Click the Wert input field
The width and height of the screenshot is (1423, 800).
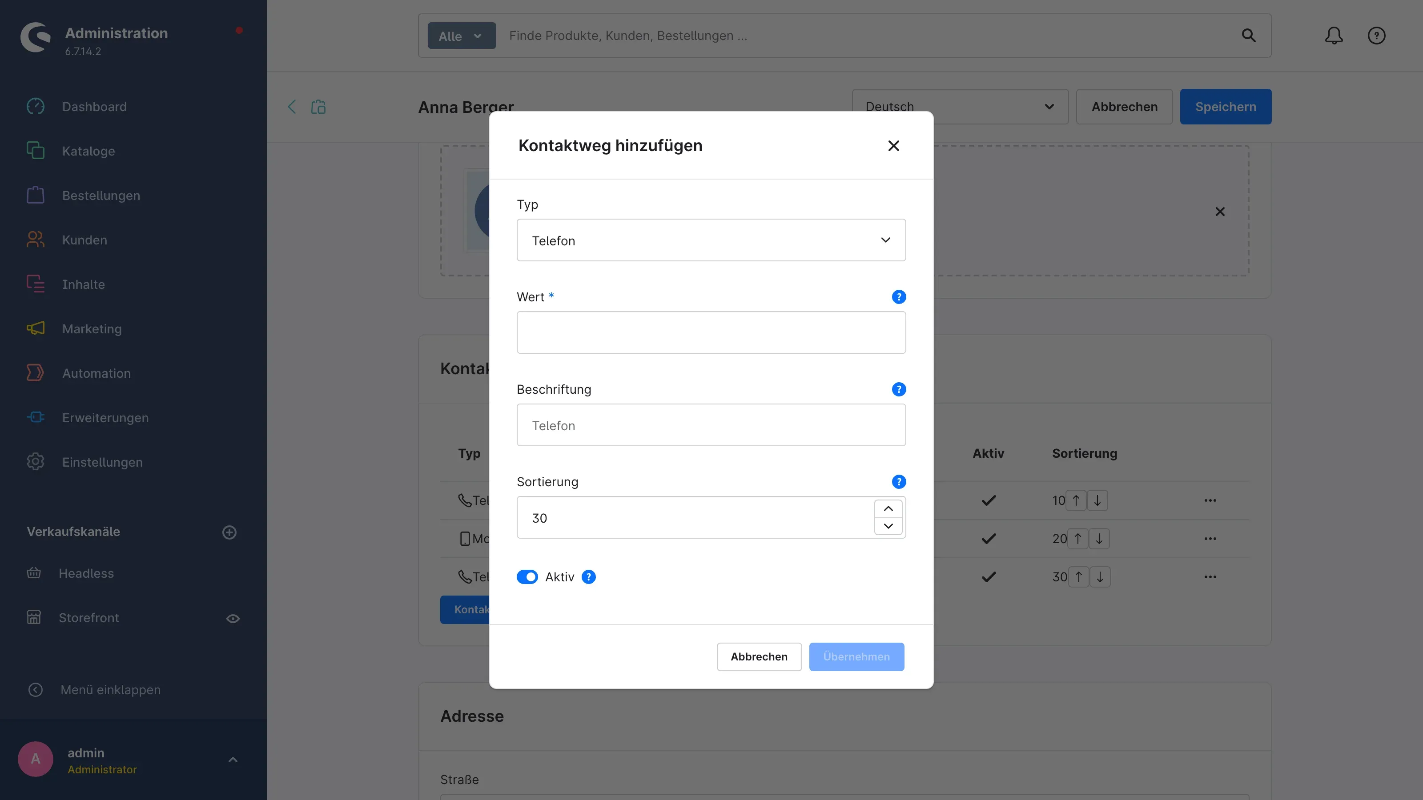[x=711, y=332]
